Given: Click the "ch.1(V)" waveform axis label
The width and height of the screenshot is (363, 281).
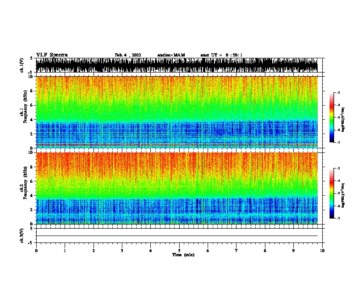Looking at the screenshot, I should pos(22,65).
